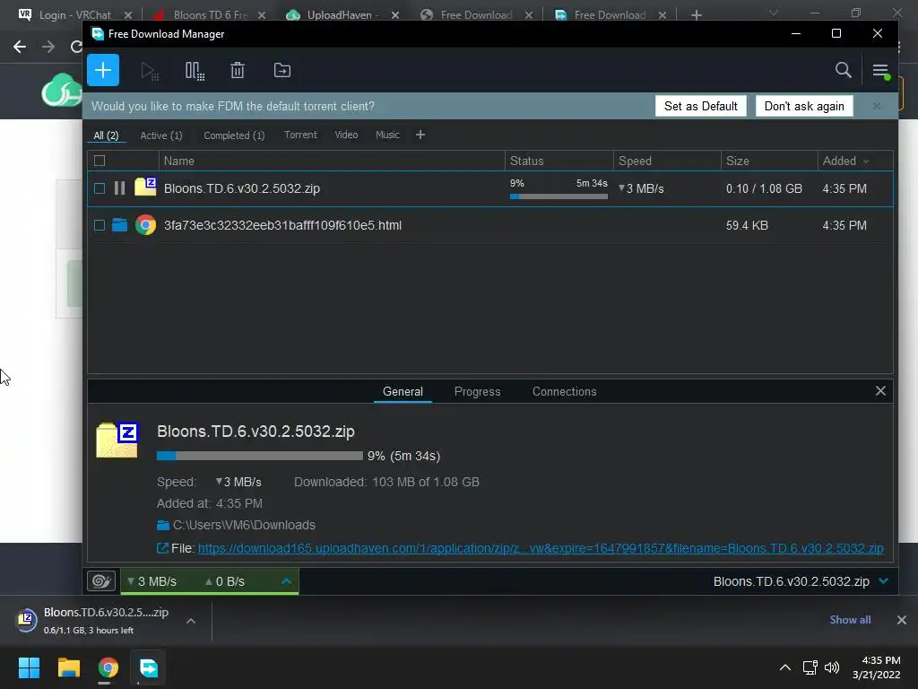Select the 3fa73e3c32332eeb31bafff109f610e5.html row

pyautogui.click(x=490, y=225)
